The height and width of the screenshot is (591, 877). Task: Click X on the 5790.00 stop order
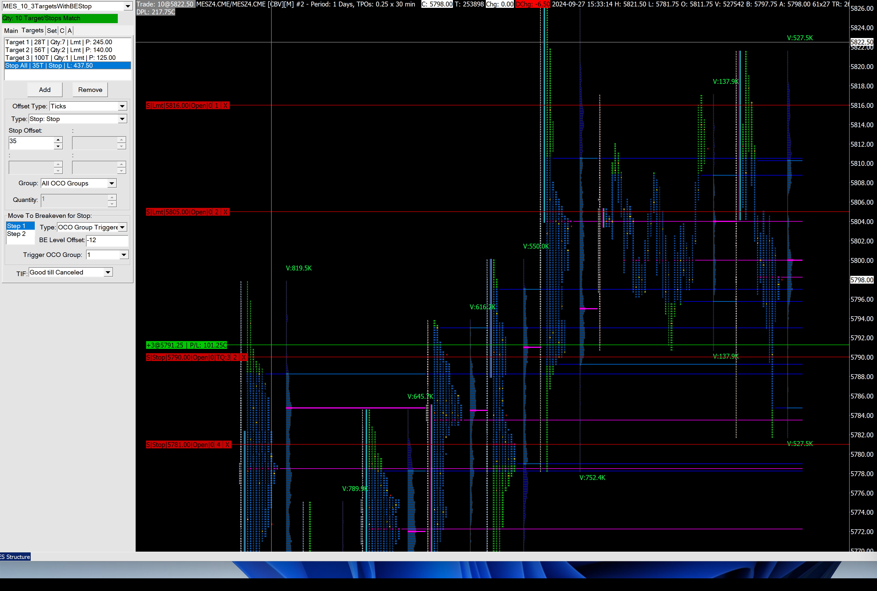click(x=244, y=357)
